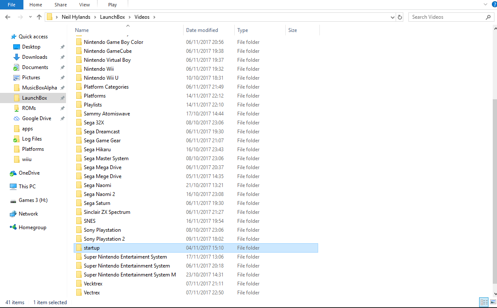
Task: Open the Help question mark icon
Action: tap(494, 4)
